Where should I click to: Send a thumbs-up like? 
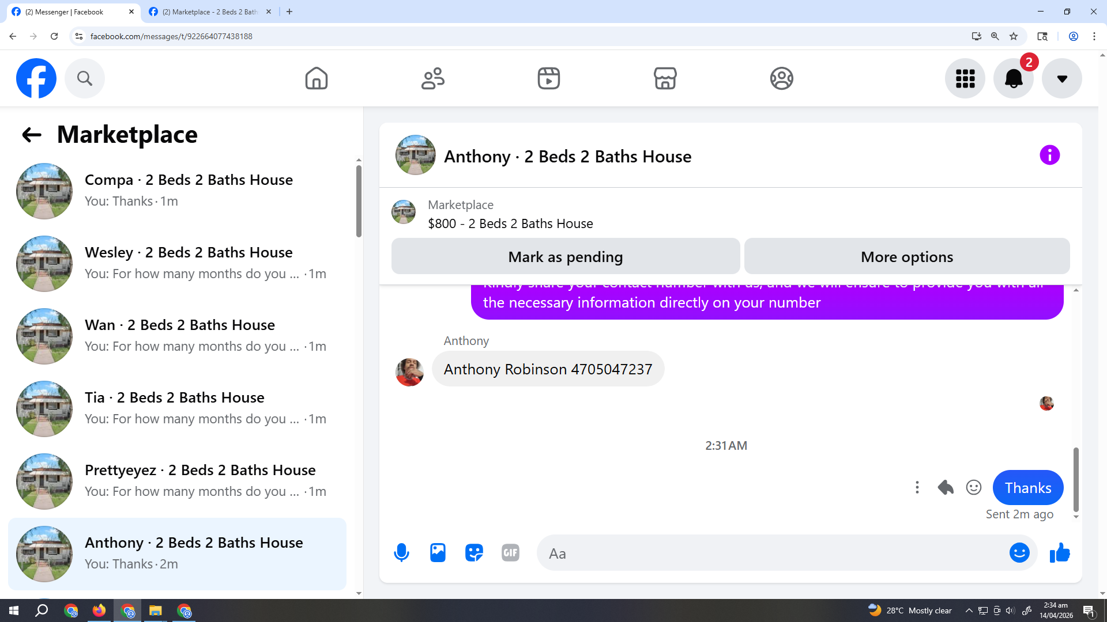[1060, 553]
